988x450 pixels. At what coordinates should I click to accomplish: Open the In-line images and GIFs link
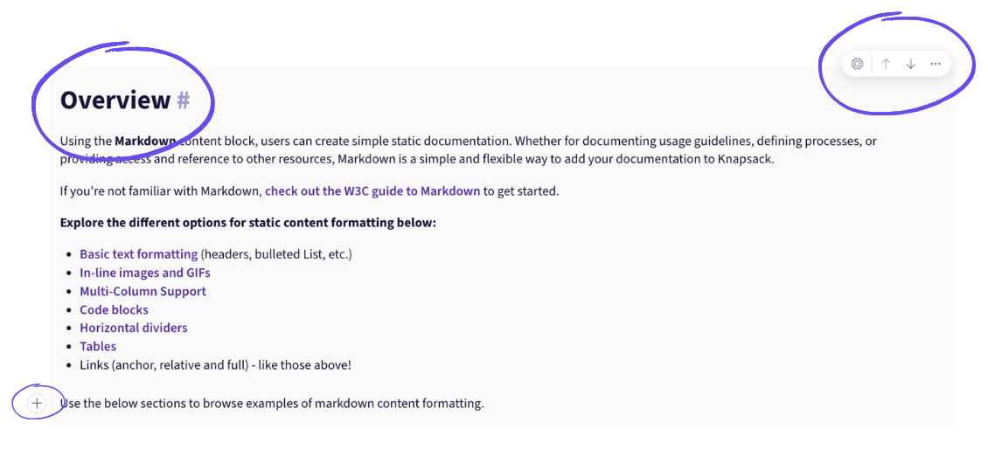click(145, 273)
